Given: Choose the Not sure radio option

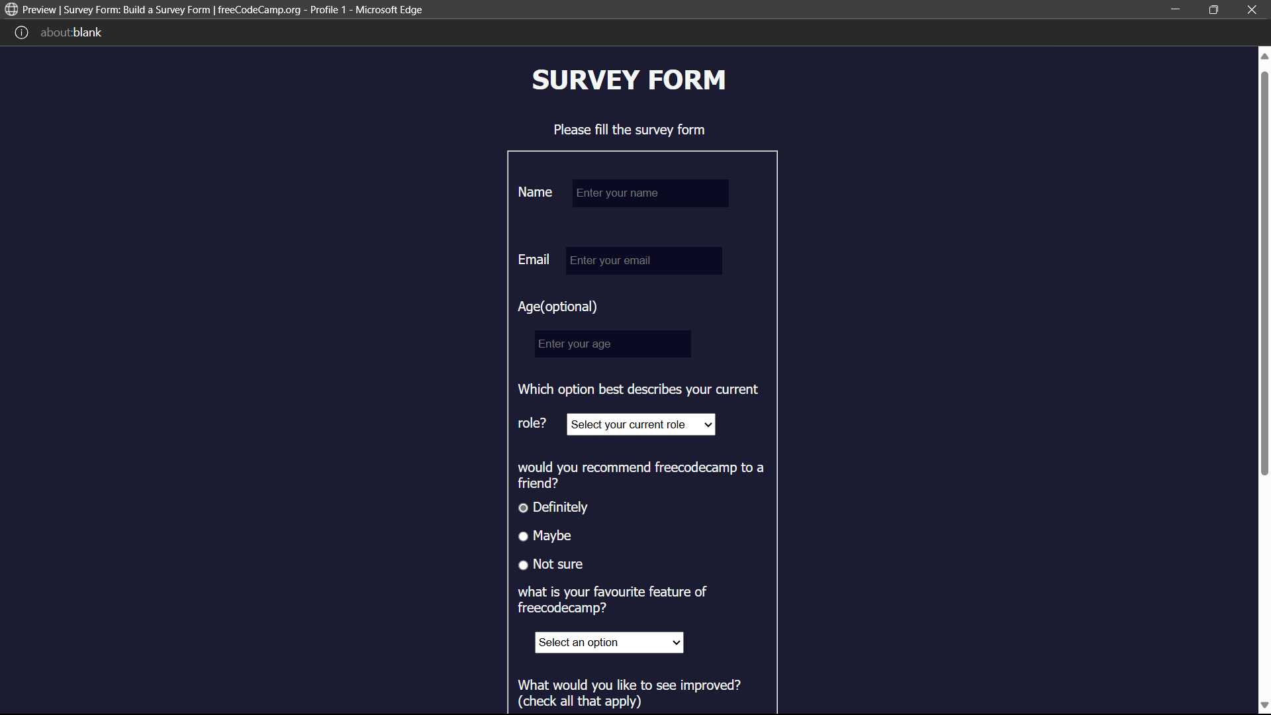Looking at the screenshot, I should 523,565.
